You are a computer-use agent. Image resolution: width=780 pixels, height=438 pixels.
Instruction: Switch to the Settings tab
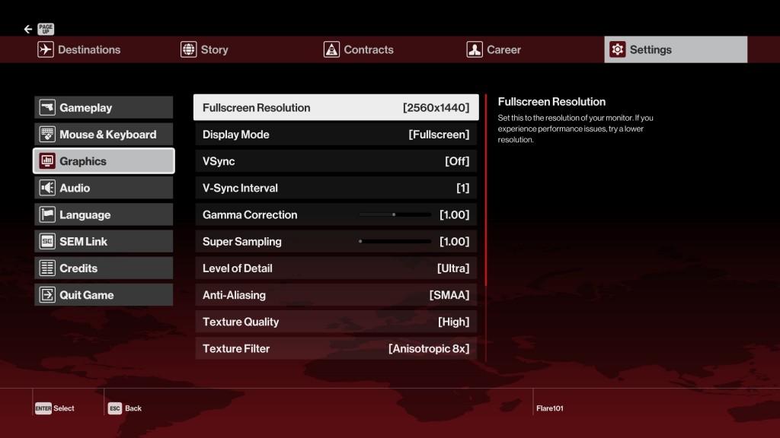coord(676,49)
